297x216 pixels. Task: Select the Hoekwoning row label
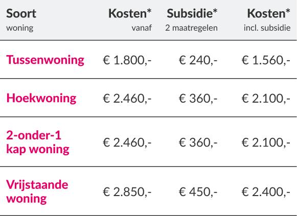coord(41,99)
